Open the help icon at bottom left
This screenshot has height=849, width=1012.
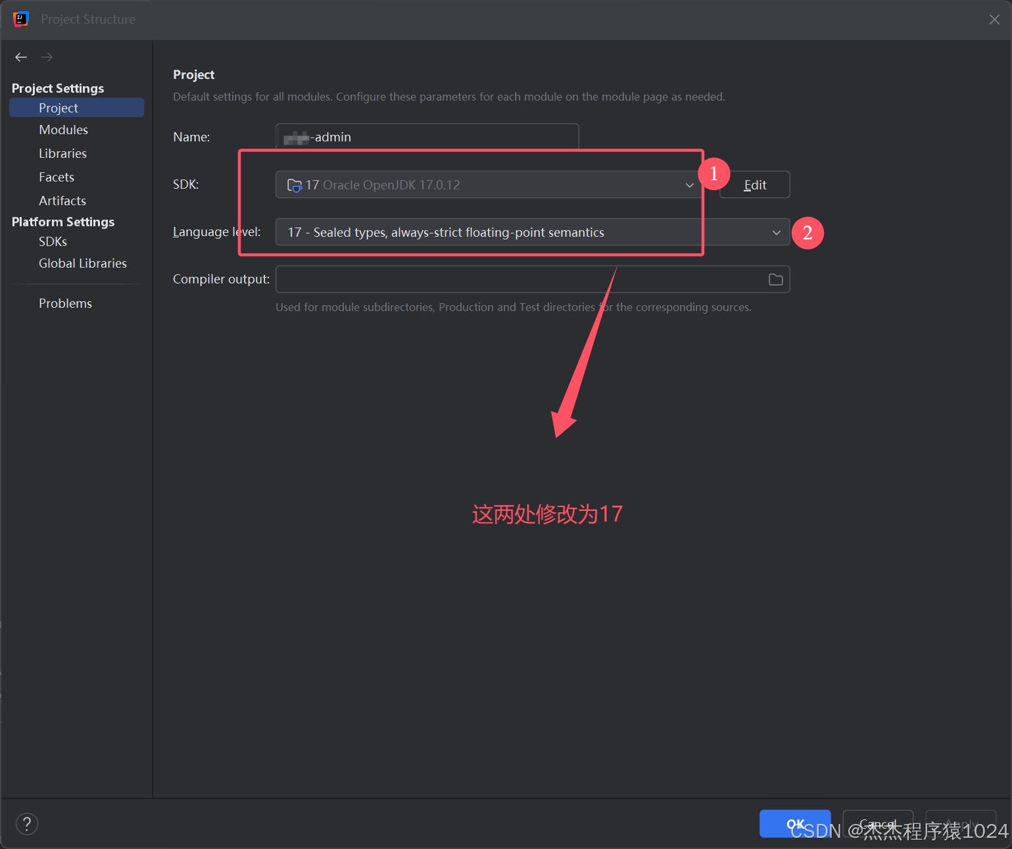click(x=26, y=823)
